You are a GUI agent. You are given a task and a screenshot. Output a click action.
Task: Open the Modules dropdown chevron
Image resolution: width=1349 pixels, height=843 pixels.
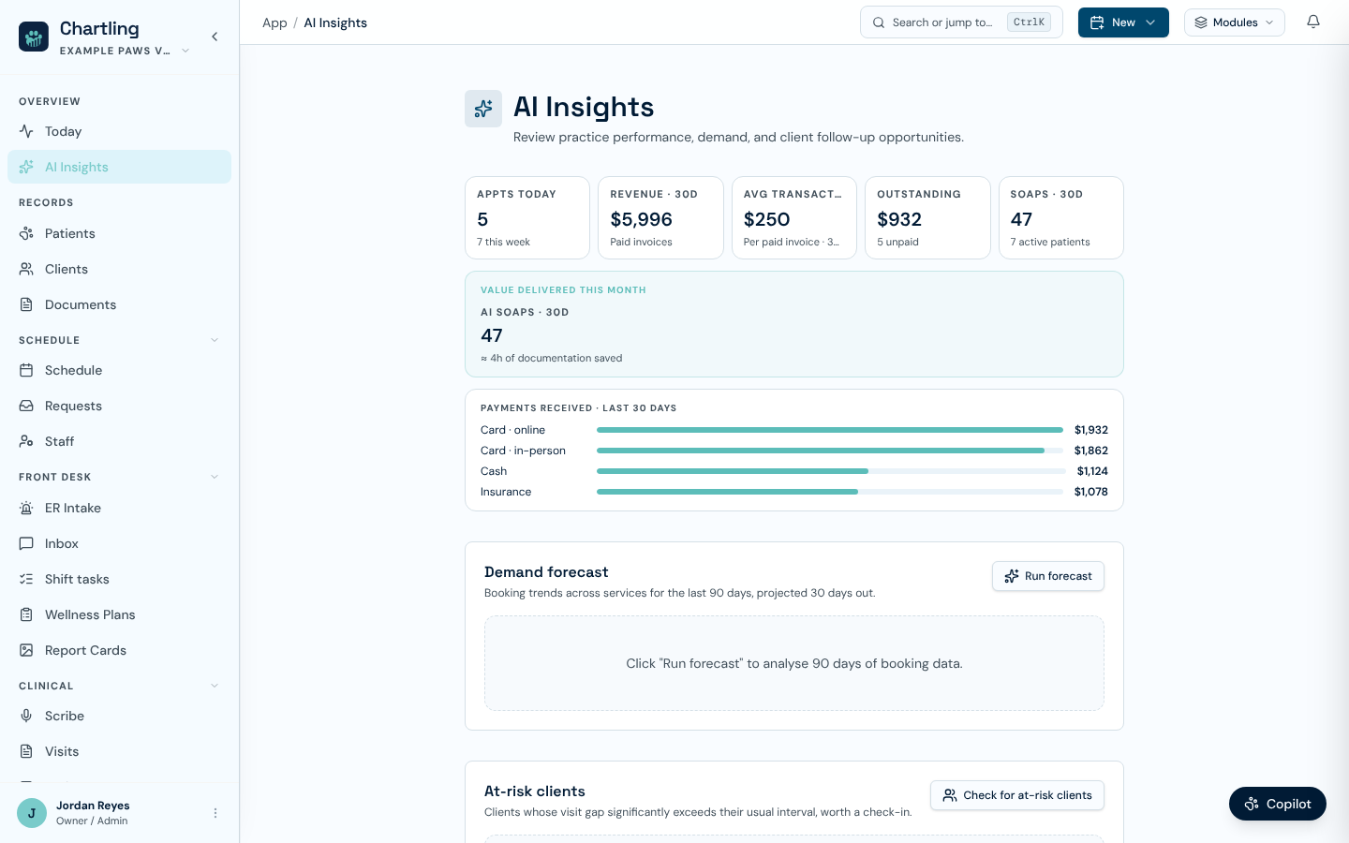pos(1269,22)
